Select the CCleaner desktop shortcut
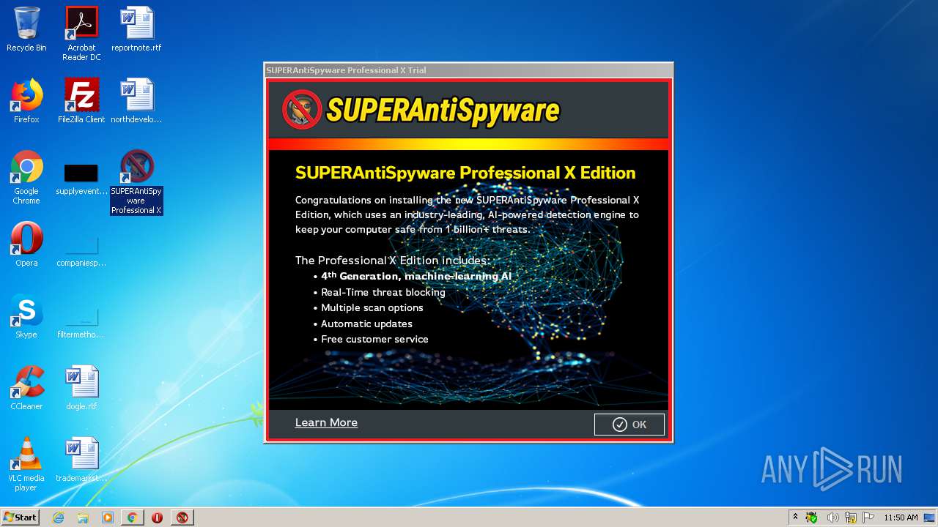This screenshot has width=938, height=527. pos(26,388)
